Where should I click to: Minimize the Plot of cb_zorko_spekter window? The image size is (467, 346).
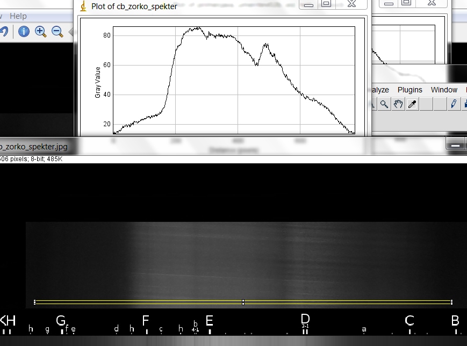[308, 4]
